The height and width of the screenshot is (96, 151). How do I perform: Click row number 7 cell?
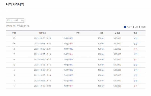(14, 54)
